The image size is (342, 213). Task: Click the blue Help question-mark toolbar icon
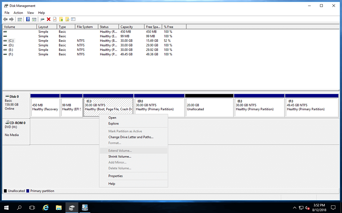pyautogui.click(x=28, y=19)
